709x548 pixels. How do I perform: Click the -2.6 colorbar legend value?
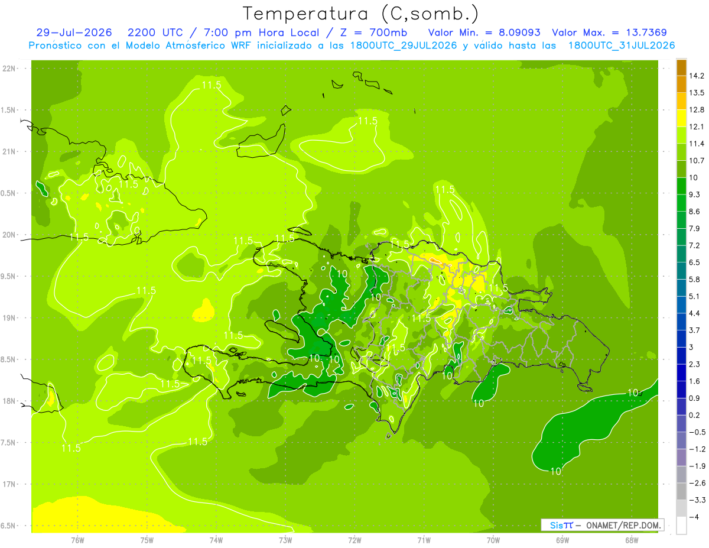697,483
